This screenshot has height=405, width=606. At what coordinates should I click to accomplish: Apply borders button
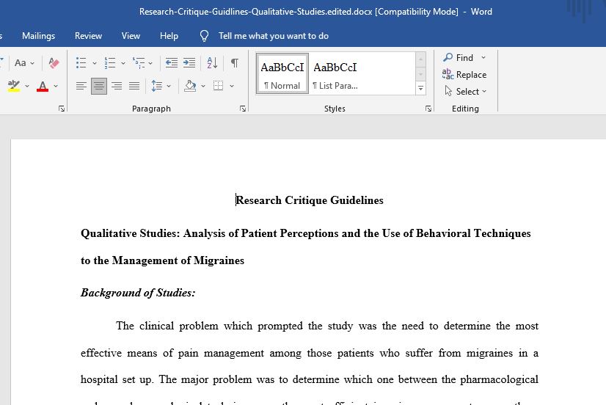pyautogui.click(x=219, y=86)
